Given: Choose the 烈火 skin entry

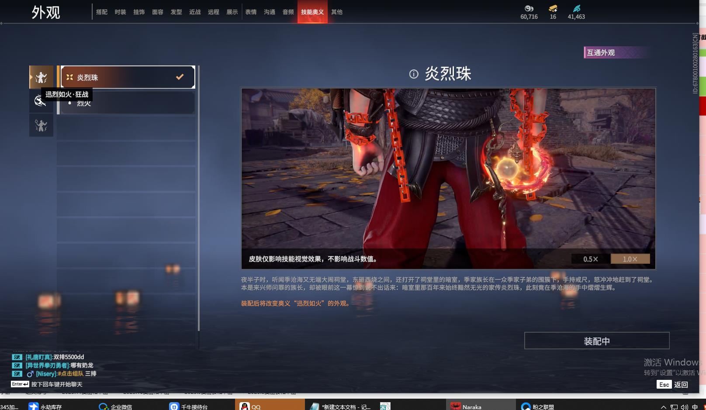Looking at the screenshot, I should 128,103.
